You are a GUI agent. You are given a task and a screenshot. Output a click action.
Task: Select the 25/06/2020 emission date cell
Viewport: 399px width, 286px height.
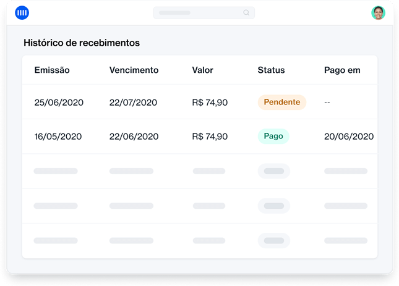click(59, 103)
